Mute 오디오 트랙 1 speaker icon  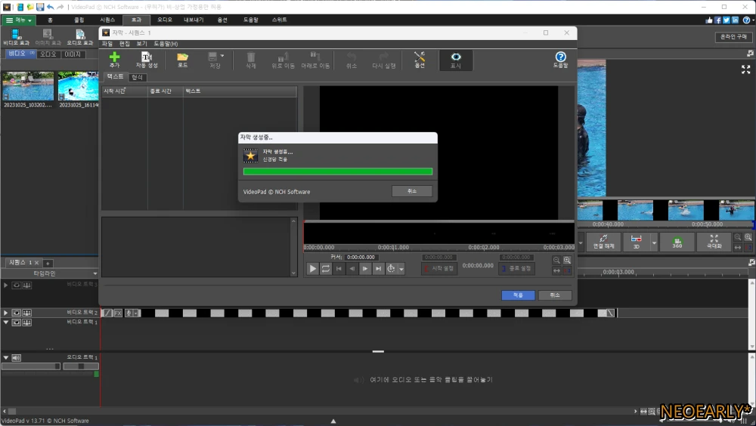coord(17,358)
